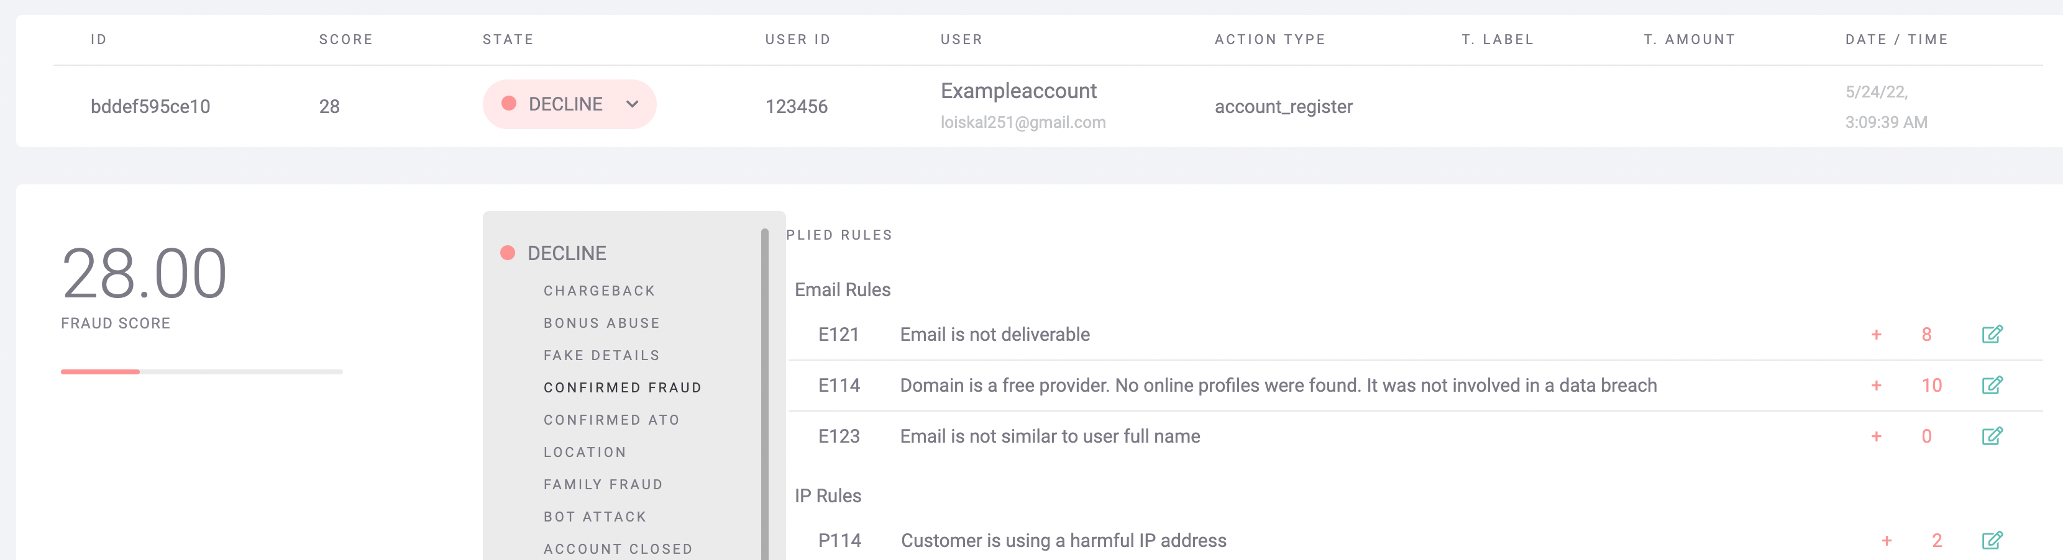The height and width of the screenshot is (560, 2063).
Task: Select BONUS ABUSE decline reason
Action: [602, 323]
